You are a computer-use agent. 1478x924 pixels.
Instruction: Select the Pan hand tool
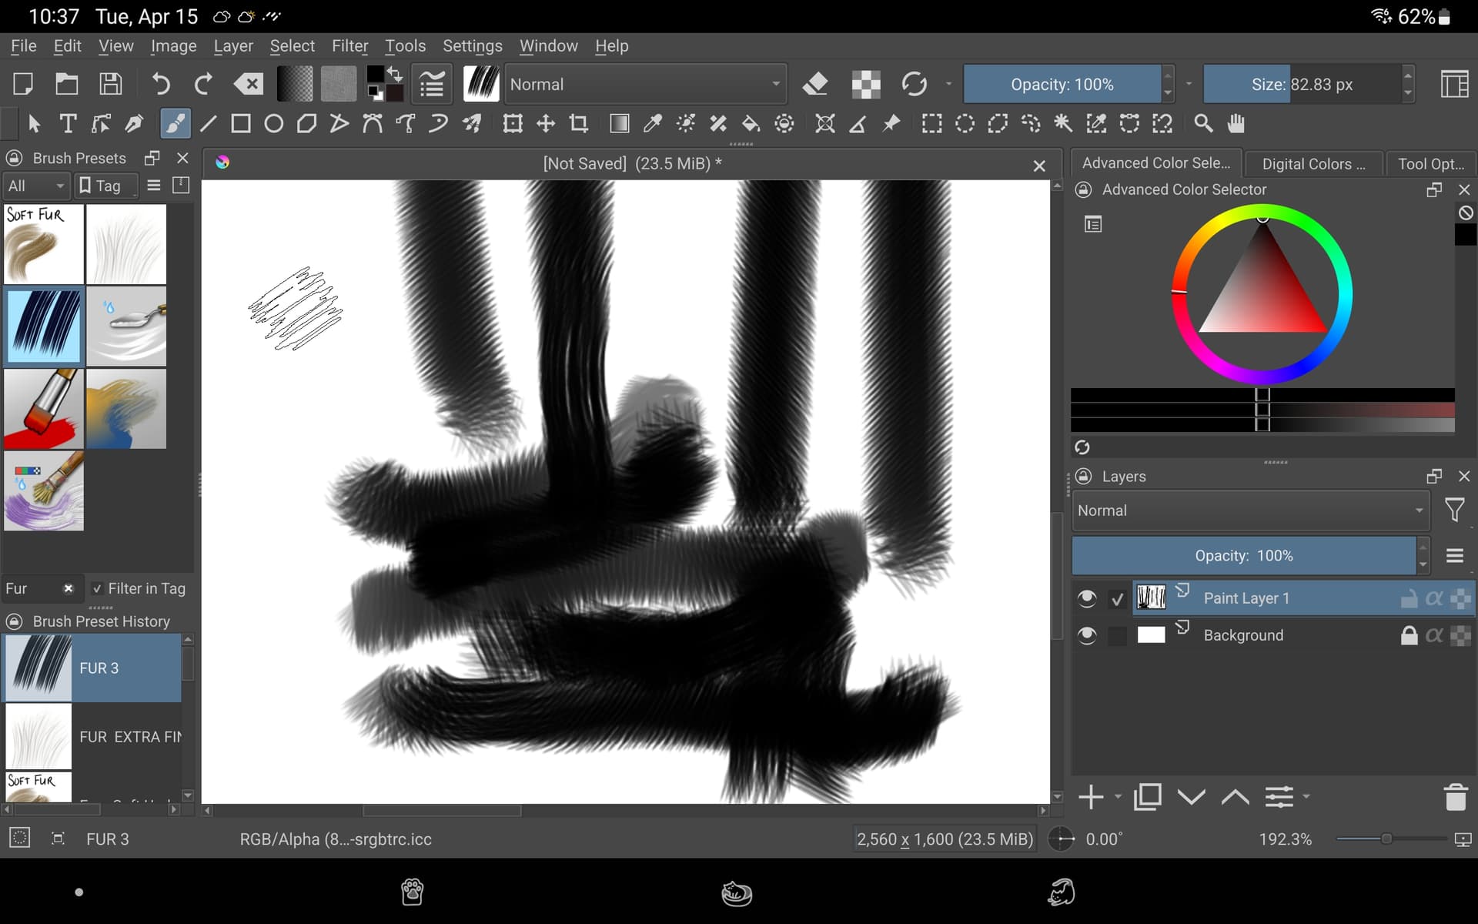tap(1236, 124)
